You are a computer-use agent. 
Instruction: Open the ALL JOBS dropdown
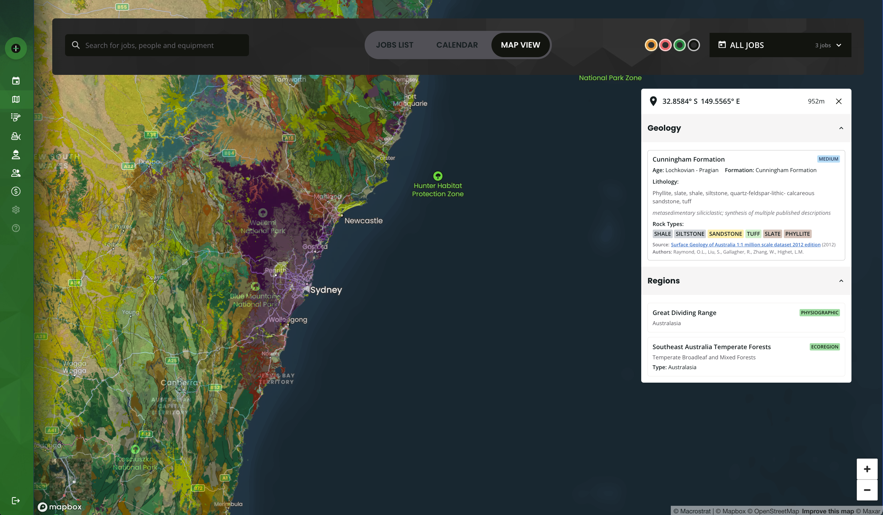tap(780, 45)
